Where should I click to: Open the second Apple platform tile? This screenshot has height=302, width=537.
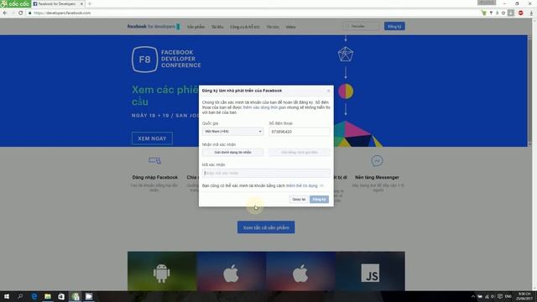click(300, 271)
